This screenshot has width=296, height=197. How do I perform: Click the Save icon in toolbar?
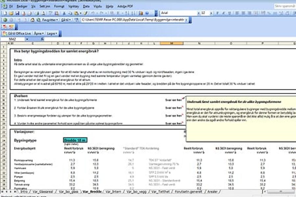pos(17,13)
